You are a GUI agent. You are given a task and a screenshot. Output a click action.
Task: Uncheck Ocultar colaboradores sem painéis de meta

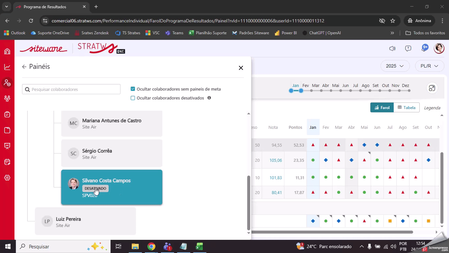point(133,89)
